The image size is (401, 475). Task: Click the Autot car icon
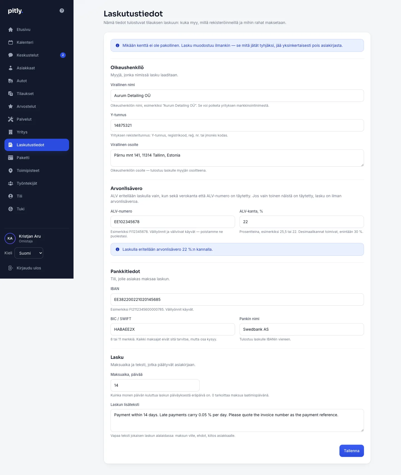(x=11, y=81)
